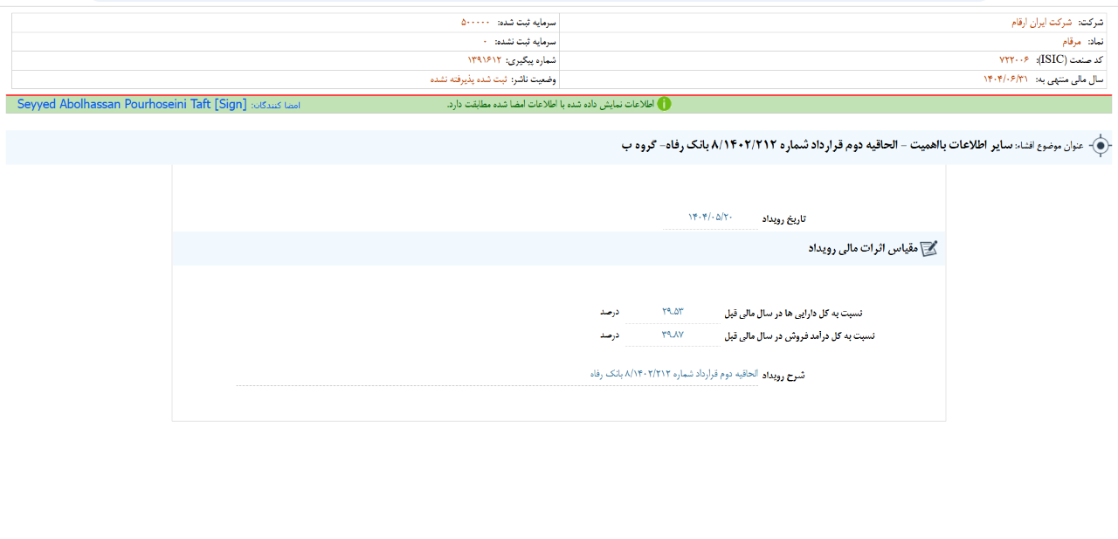Click the green info icon in the signature bar
This screenshot has height=539, width=1118.
(664, 104)
